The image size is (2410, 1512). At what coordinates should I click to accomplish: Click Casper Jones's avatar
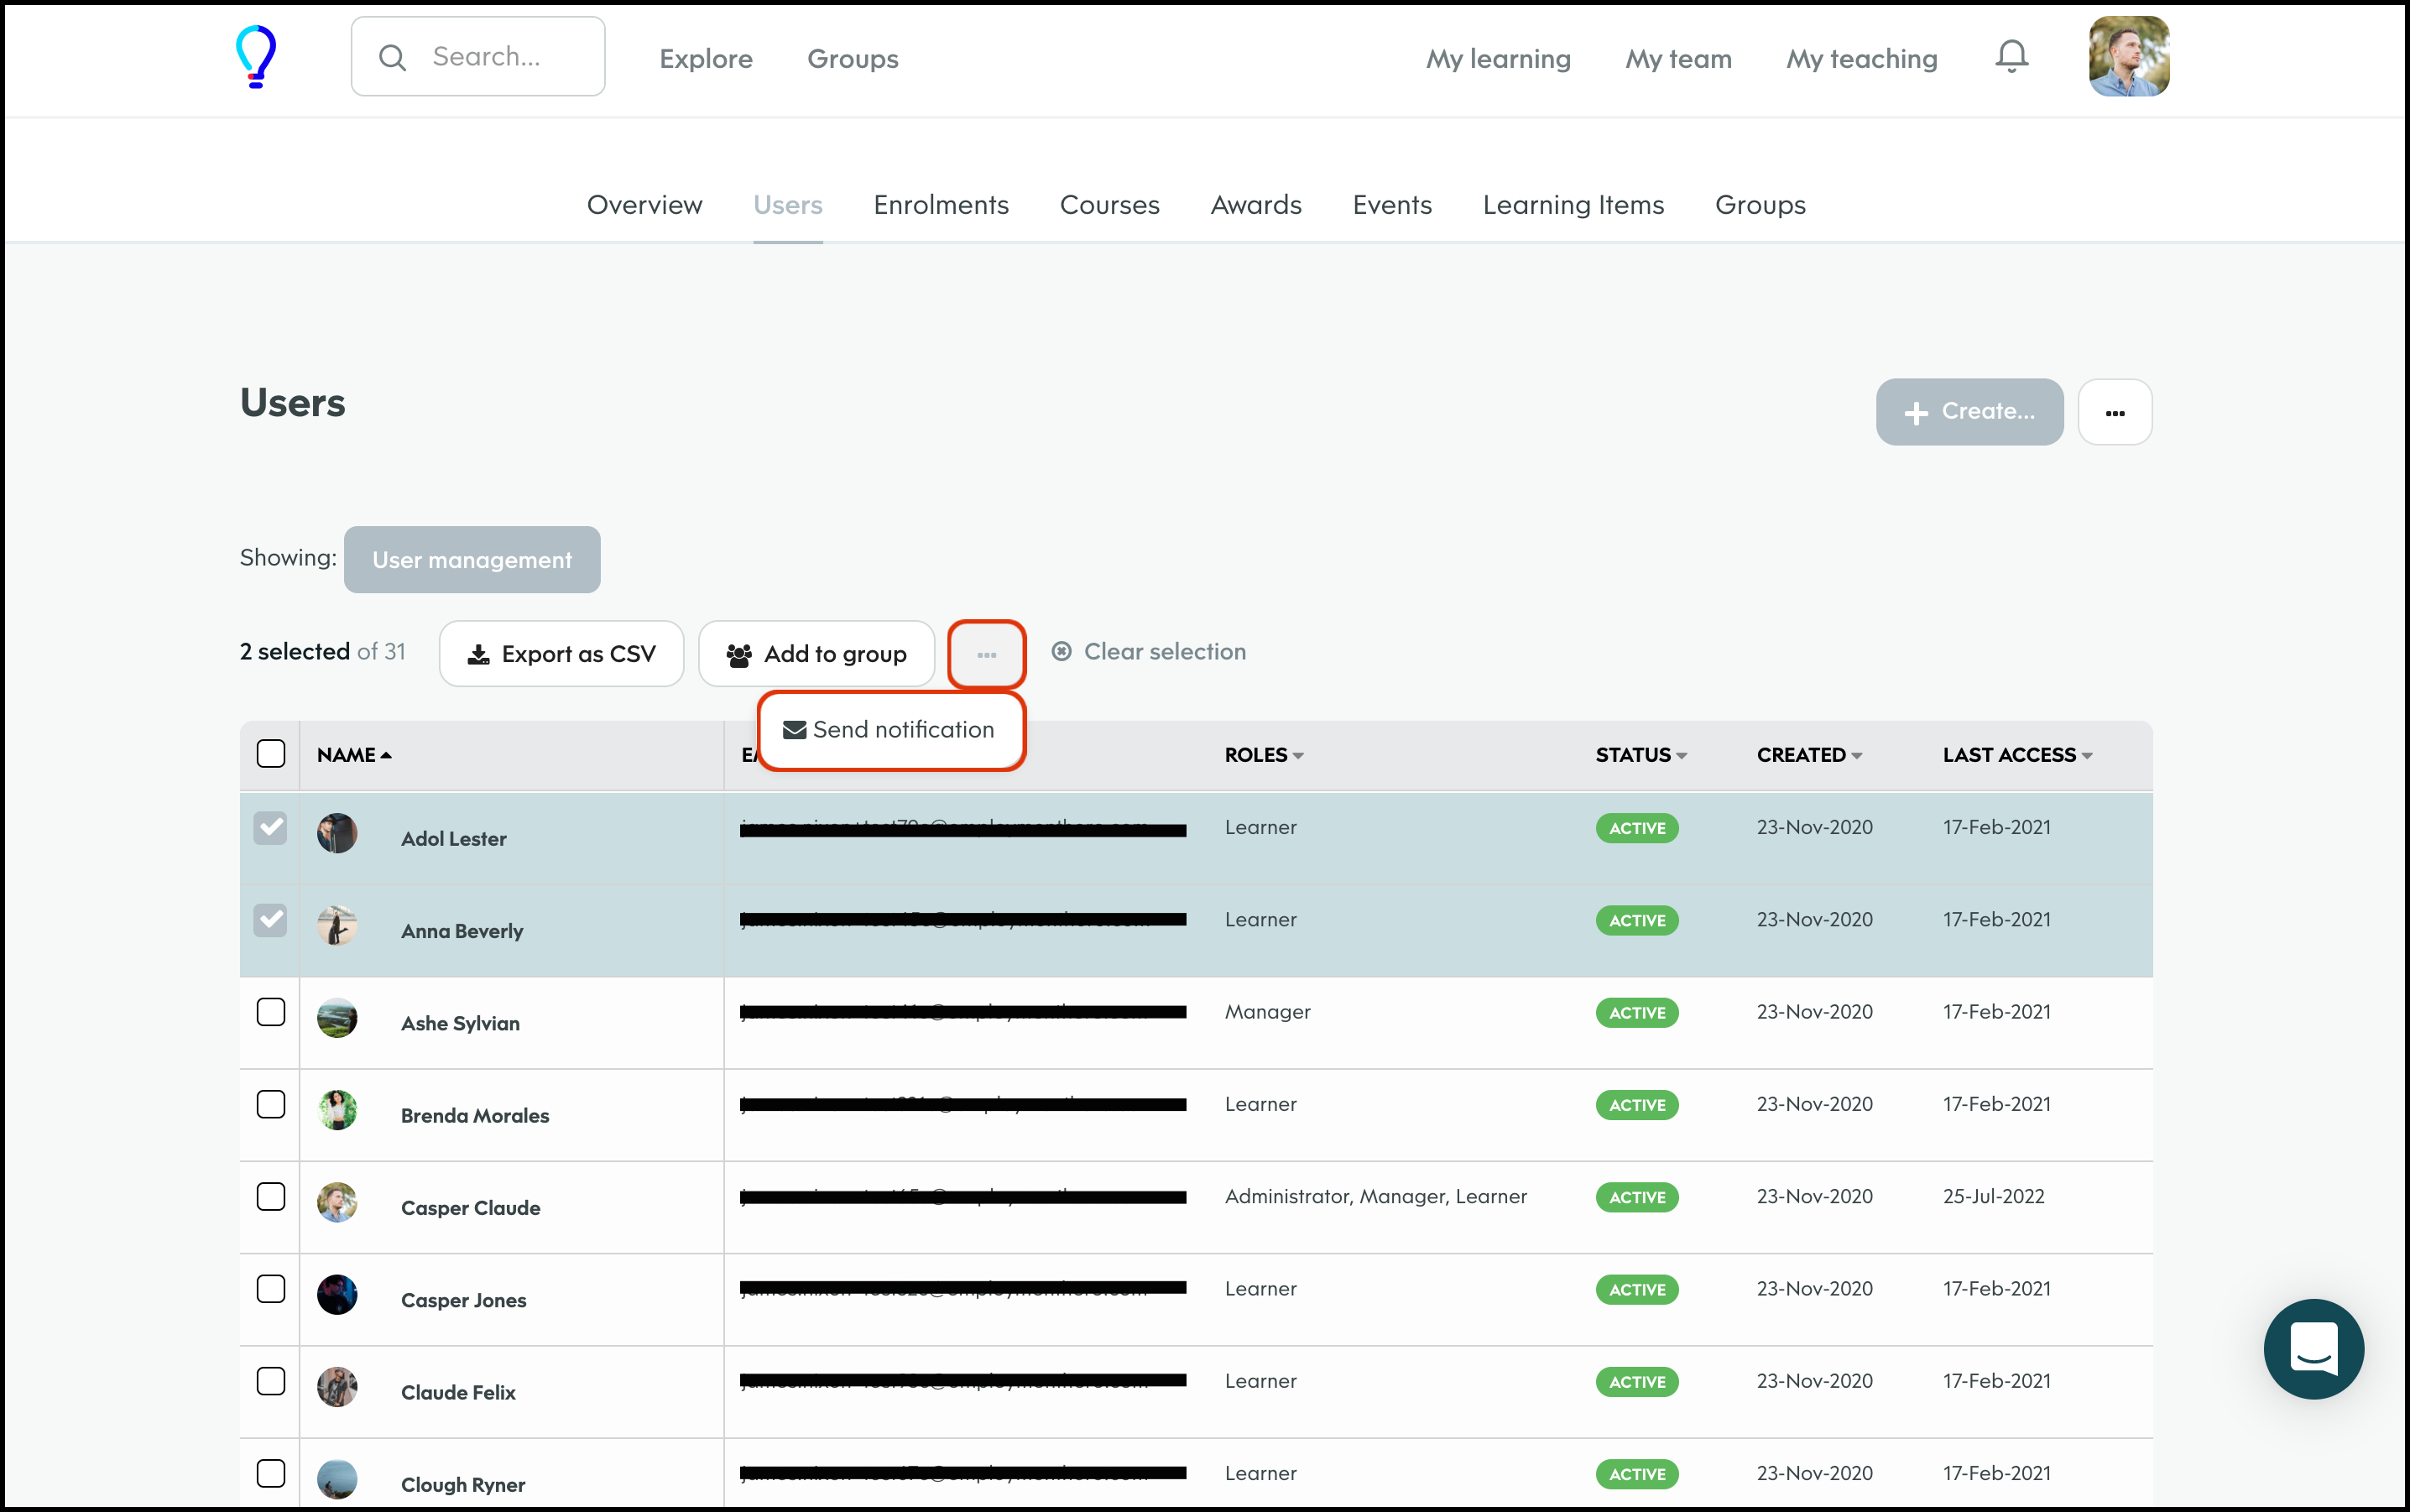coord(337,1294)
